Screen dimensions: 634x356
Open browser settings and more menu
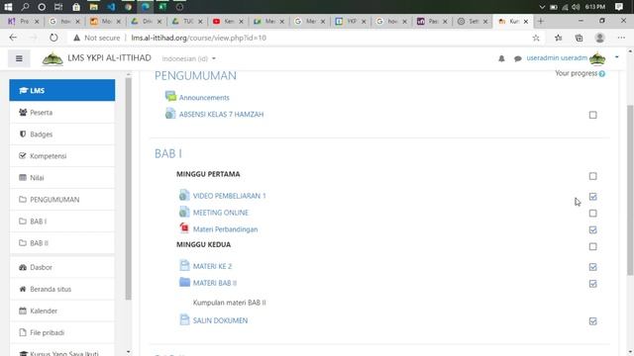(x=621, y=38)
